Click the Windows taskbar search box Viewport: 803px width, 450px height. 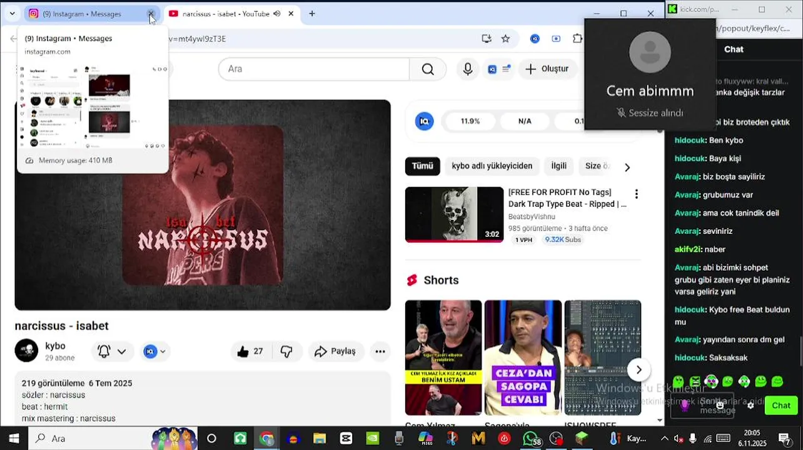pyautogui.click(x=113, y=439)
